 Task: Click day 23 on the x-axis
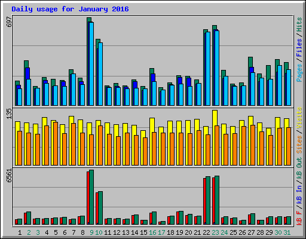[215, 232]
